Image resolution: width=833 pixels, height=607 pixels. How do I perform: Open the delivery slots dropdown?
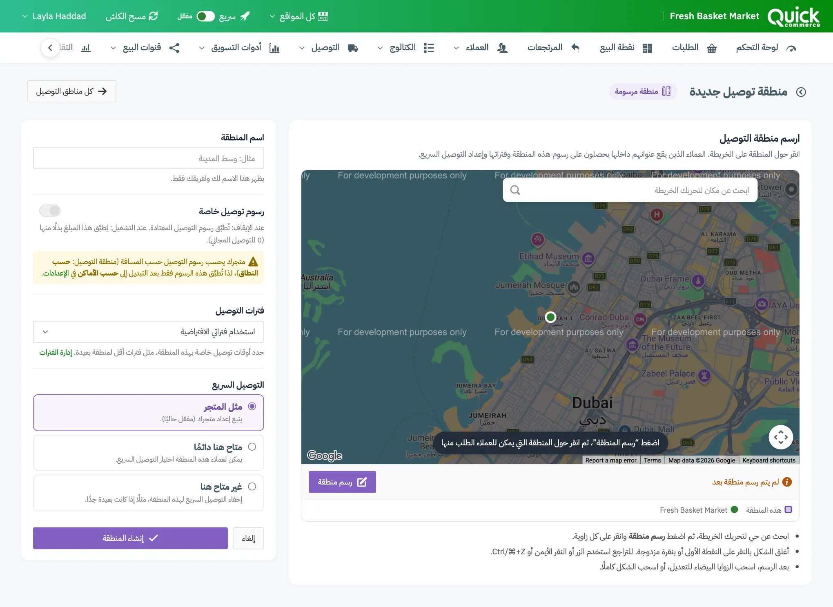click(x=149, y=332)
